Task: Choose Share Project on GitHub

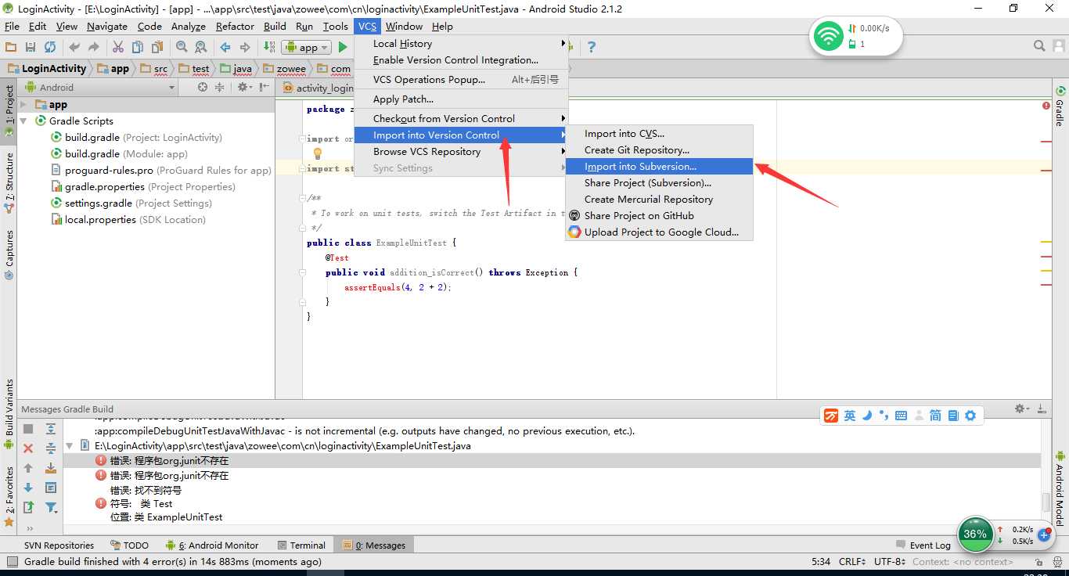Action: pos(659,216)
